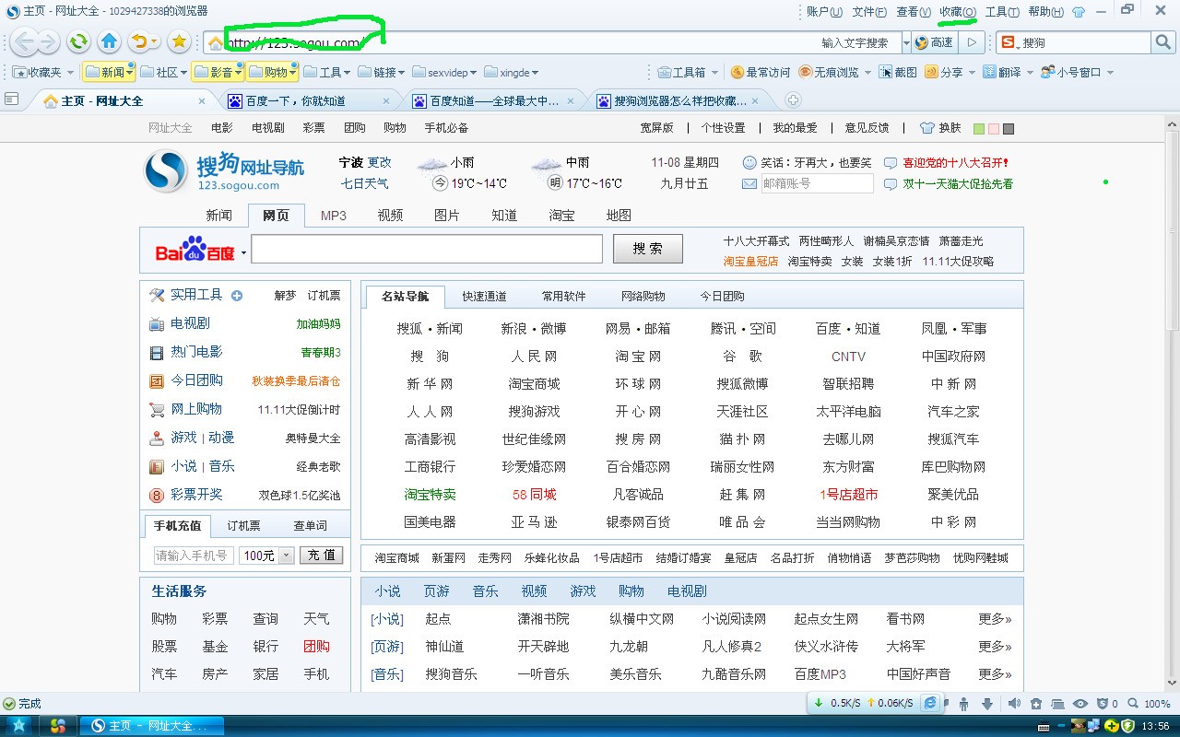Click the tab list icon left of the tabs
Screen dimensions: 1180x737
click(12, 99)
